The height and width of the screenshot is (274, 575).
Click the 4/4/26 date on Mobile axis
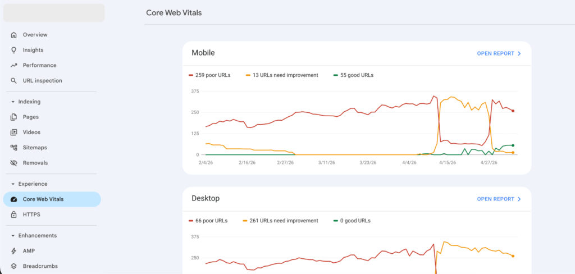tap(409, 162)
